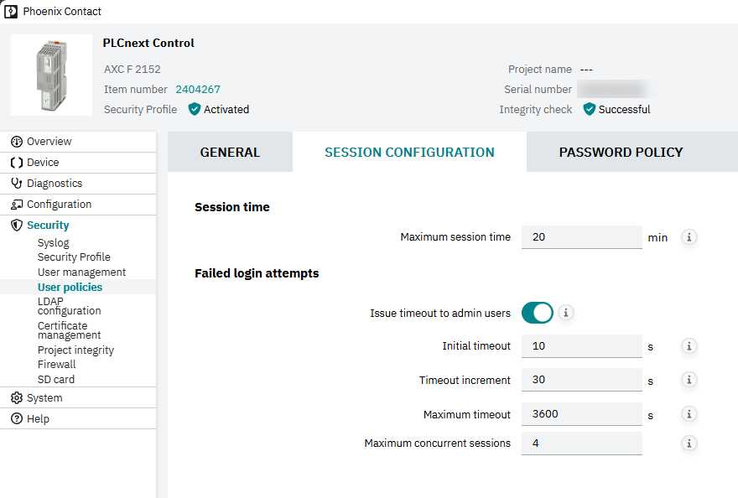Screen dimensions: 738x498
Task: Open Firewall submenu
Action: click(x=56, y=365)
